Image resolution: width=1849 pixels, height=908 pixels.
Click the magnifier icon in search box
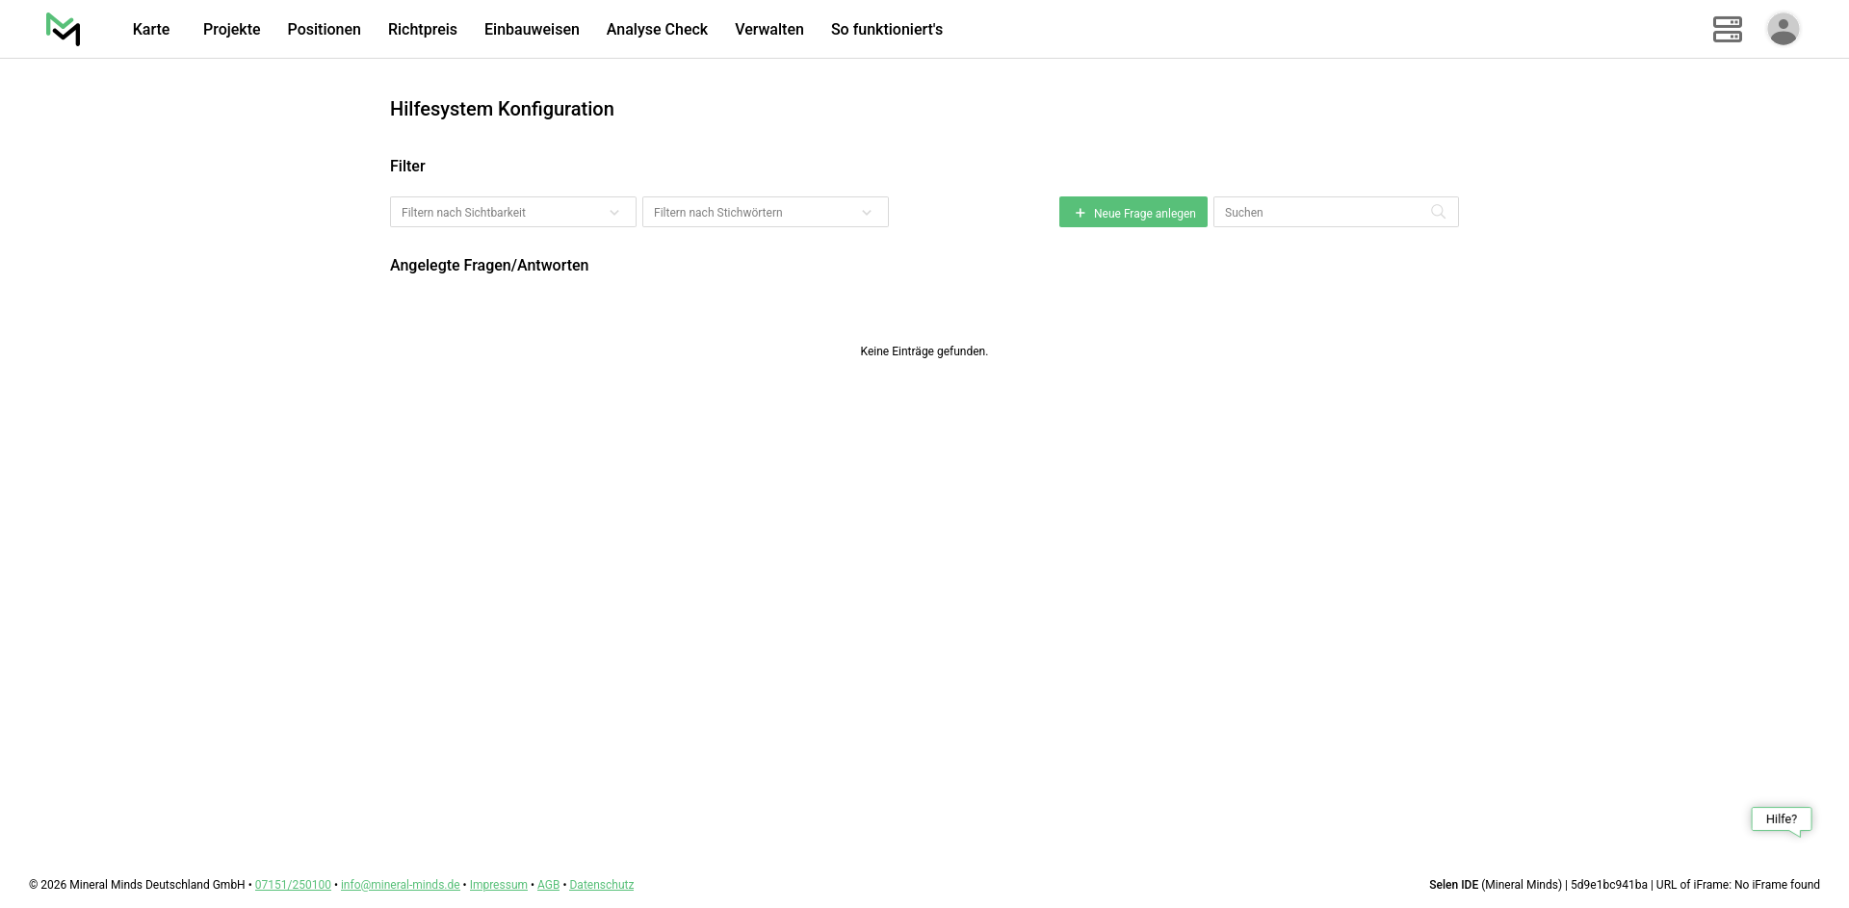coord(1438,212)
